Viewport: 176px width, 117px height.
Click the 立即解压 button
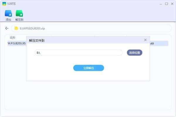pos(89,68)
